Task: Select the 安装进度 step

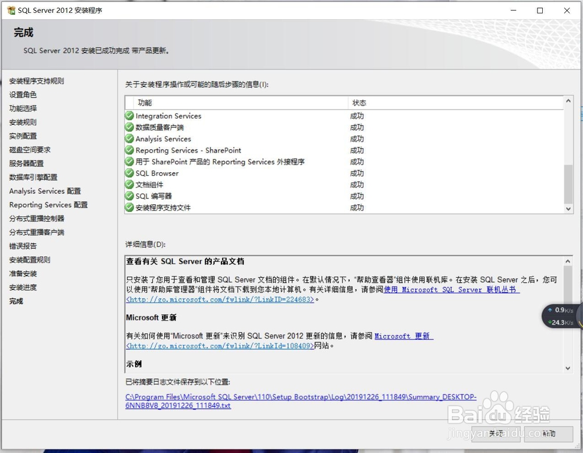Action: click(23, 287)
